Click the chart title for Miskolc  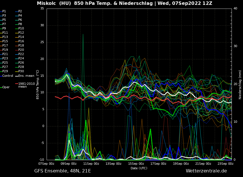[x=124, y=3]
